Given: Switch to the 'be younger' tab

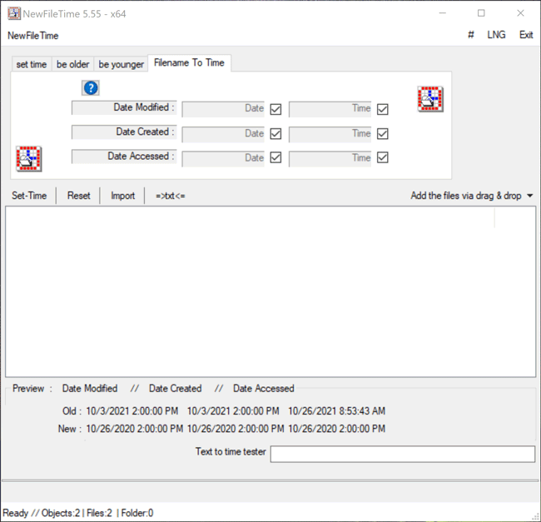Looking at the screenshot, I should coord(122,64).
